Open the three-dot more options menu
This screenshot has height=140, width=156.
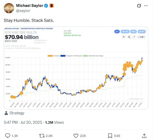coord(146,6)
